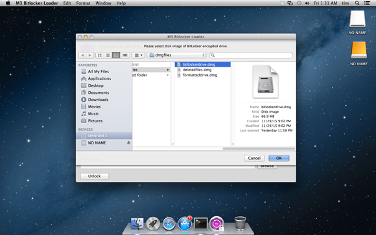Open Documents in the sidebar
The height and width of the screenshot is (235, 376).
99,93
